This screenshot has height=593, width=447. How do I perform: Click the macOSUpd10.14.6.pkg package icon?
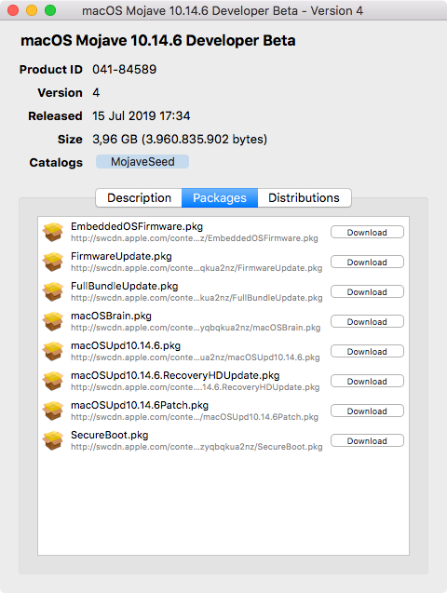[52, 351]
